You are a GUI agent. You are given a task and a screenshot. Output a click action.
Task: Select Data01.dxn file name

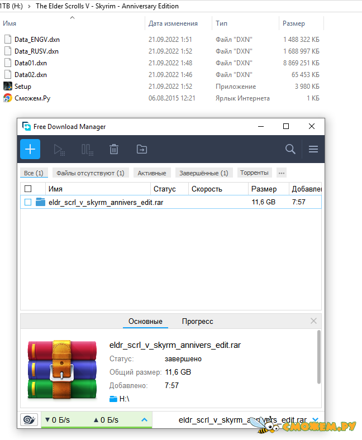tap(31, 63)
